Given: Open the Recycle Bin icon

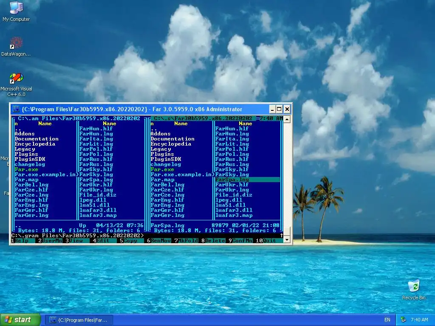Looking at the screenshot, I should pyautogui.click(x=414, y=289).
